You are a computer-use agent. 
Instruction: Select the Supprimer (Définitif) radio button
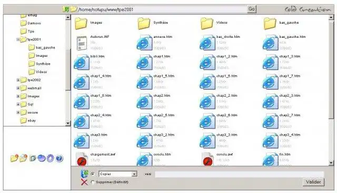[x=93, y=182]
